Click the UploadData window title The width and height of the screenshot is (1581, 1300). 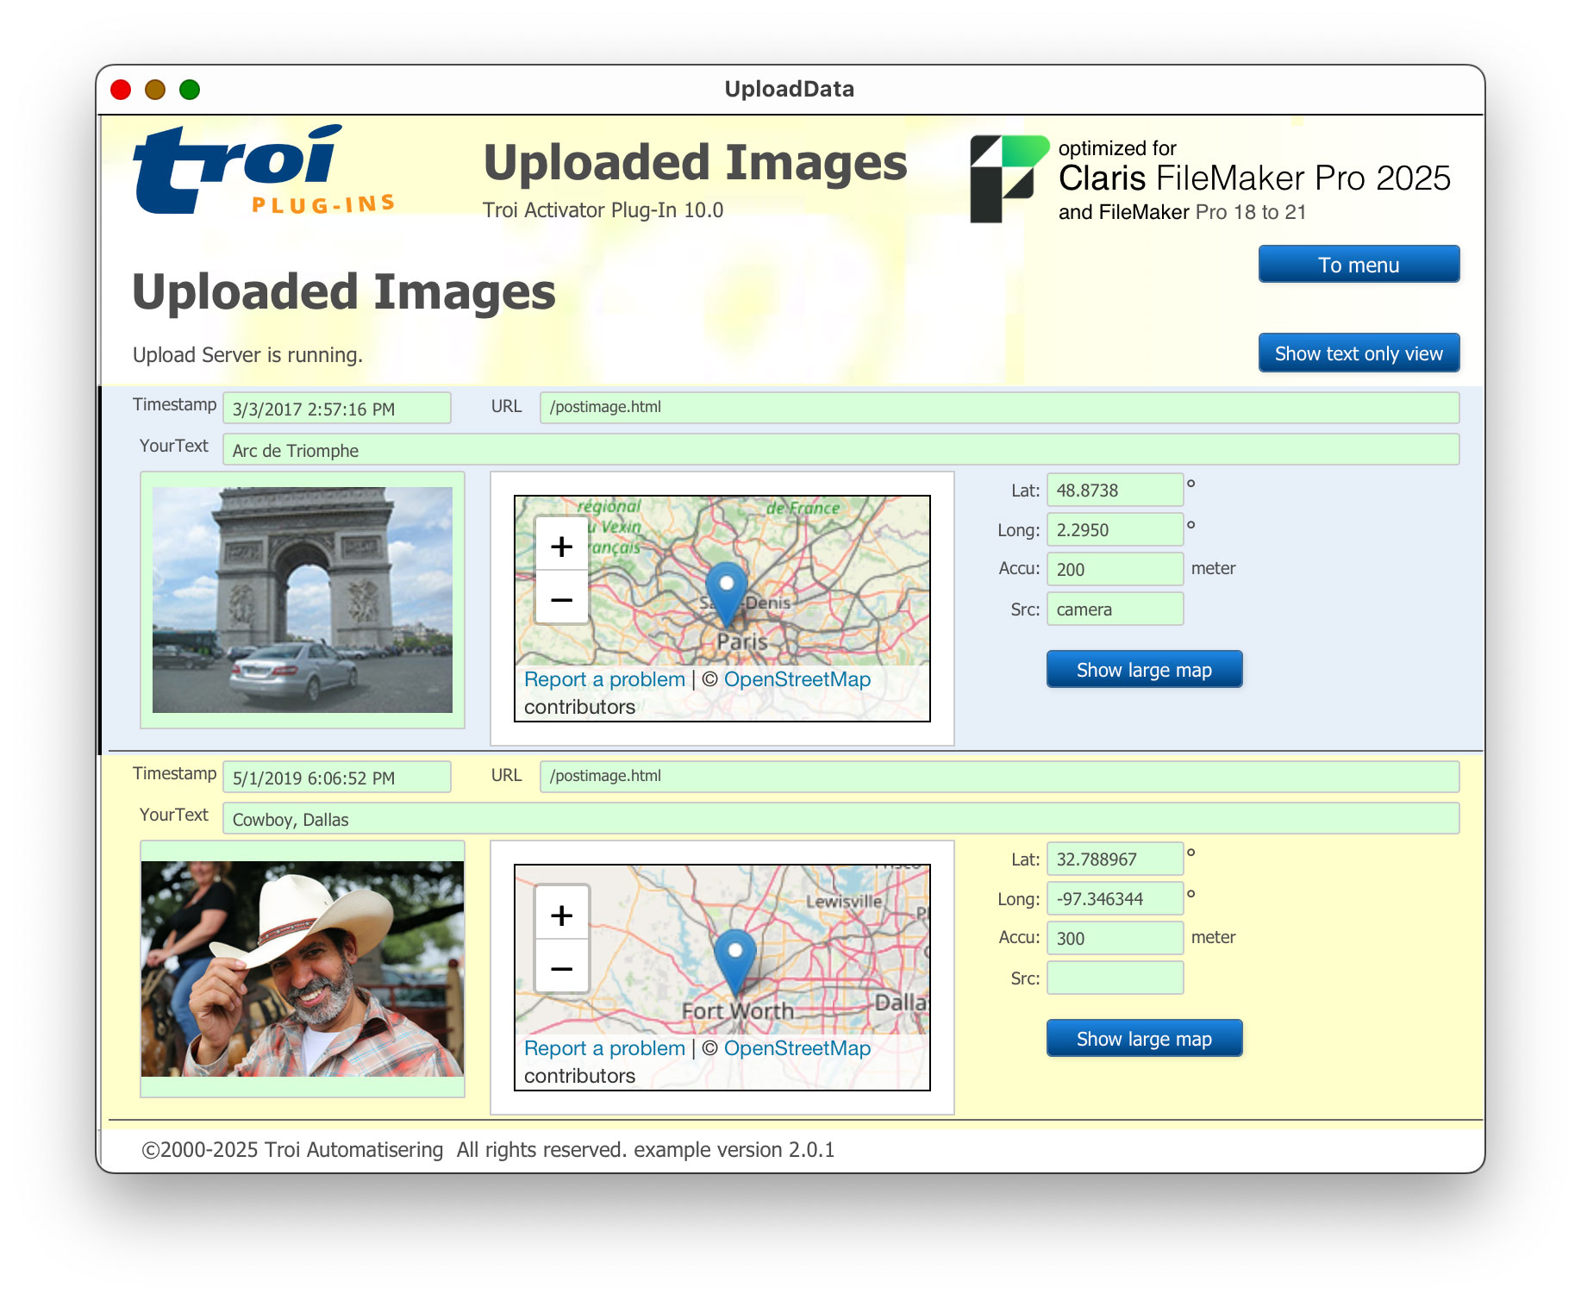(x=789, y=89)
